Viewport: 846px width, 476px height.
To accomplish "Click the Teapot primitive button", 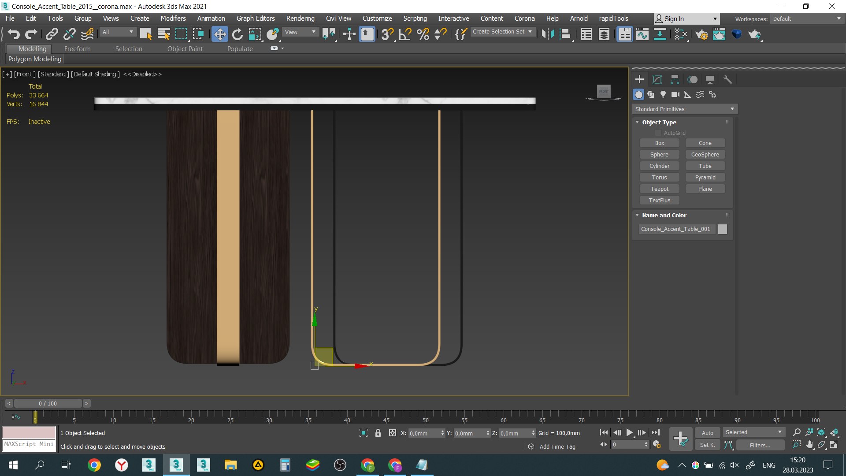I will coord(659,189).
